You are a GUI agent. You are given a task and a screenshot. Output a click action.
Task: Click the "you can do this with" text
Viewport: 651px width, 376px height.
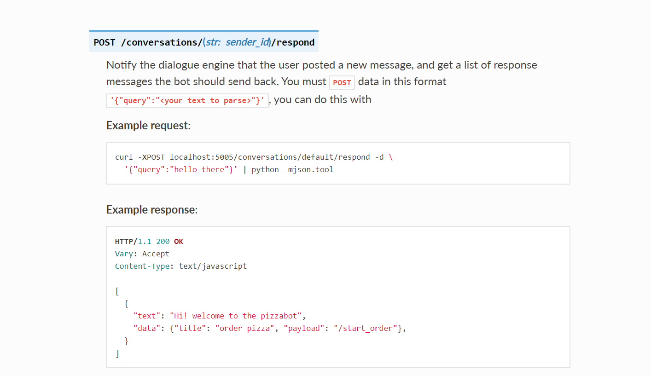[322, 99]
